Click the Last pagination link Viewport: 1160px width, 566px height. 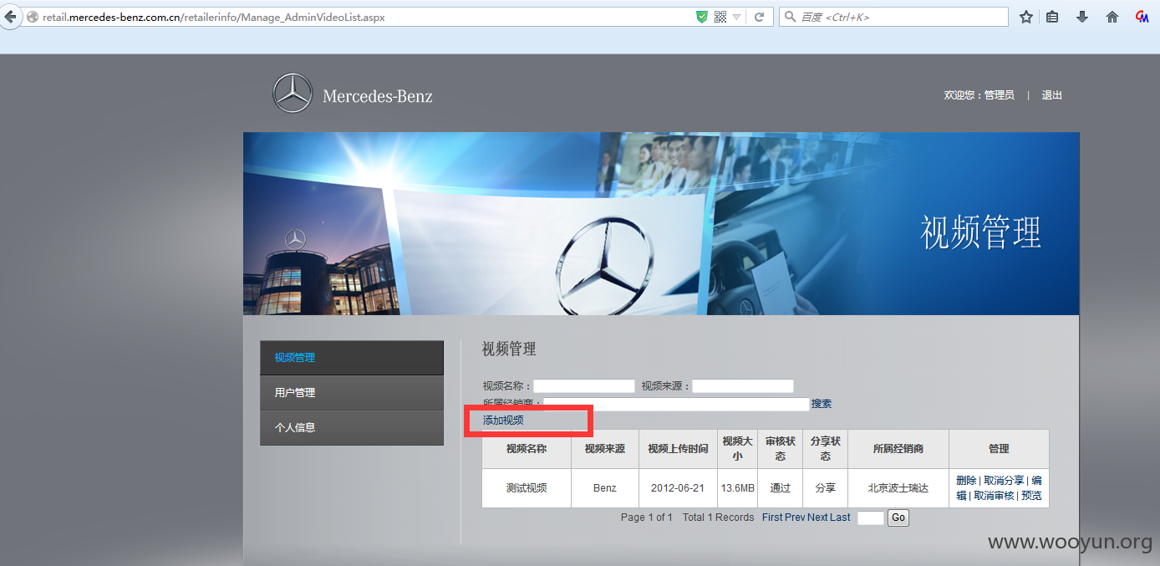(x=840, y=518)
